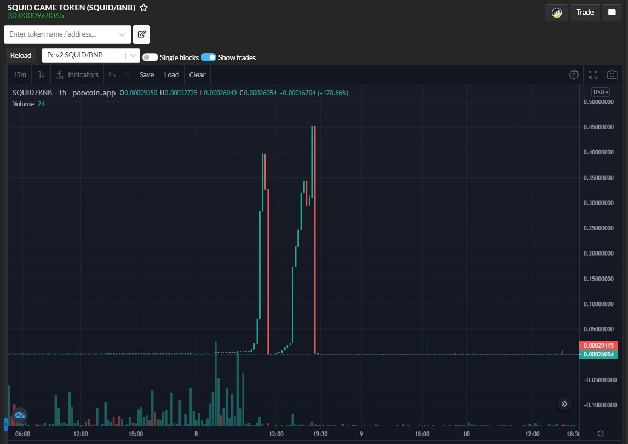Focus the token name / address field
Viewport: 628px width, 444px height.
tap(60, 34)
